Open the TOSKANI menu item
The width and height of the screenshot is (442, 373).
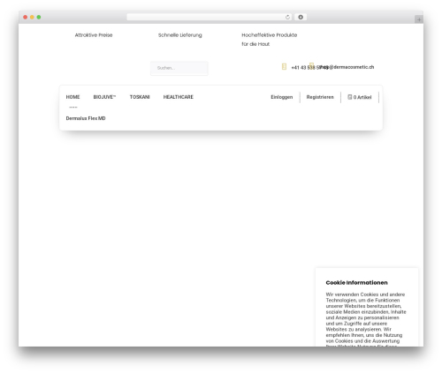(140, 97)
